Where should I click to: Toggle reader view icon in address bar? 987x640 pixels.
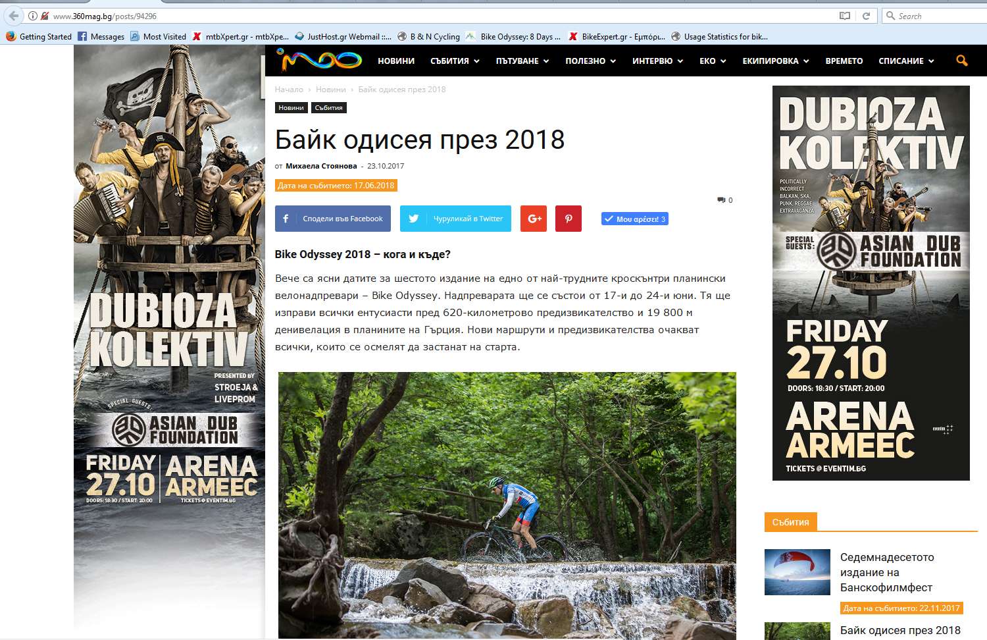click(x=844, y=16)
